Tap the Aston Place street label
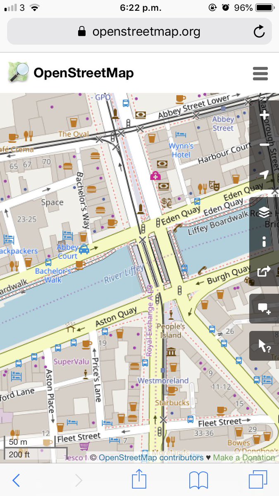This screenshot has width=279, height=496. (50, 391)
